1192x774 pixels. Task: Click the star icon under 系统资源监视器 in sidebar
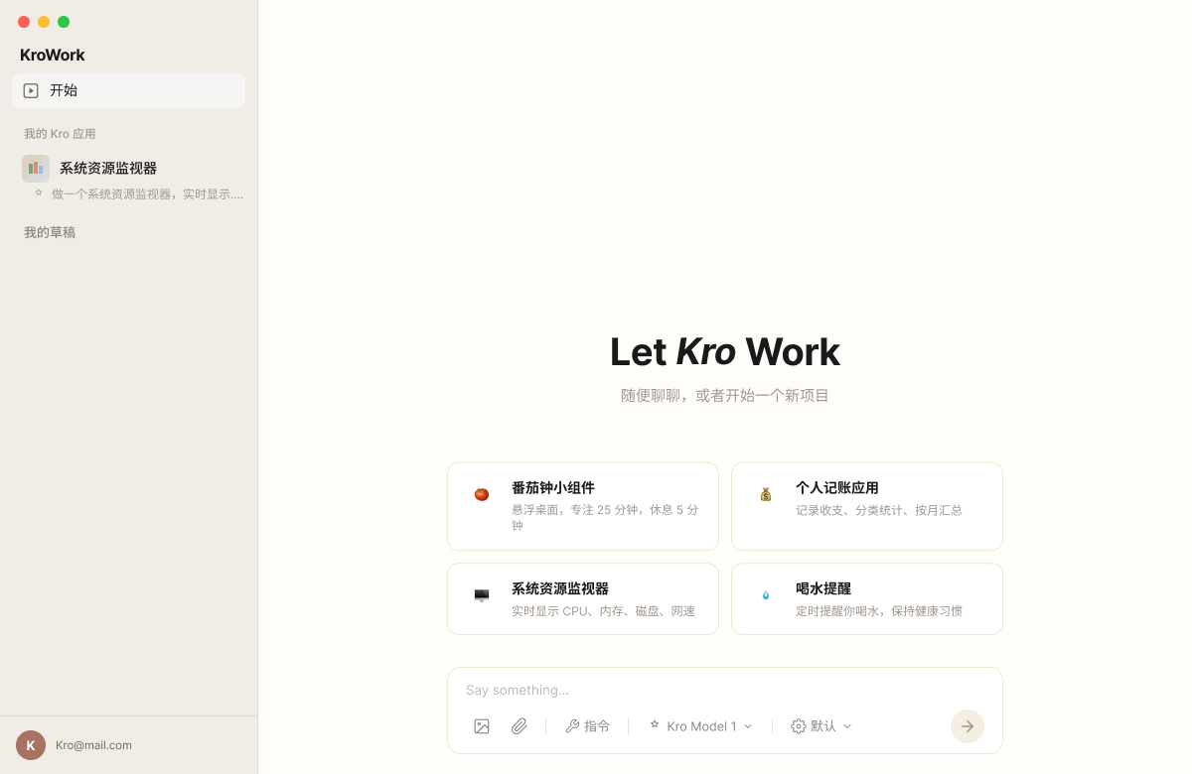(41, 193)
